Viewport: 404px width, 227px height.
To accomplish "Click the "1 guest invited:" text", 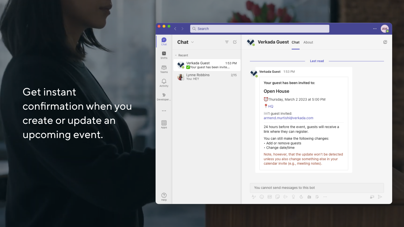I will [280, 113].
